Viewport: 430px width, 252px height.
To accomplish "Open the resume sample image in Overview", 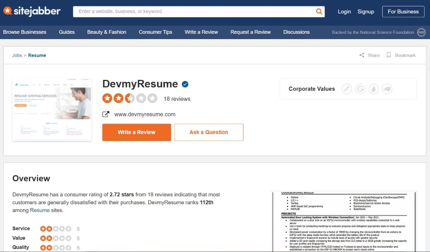I will pos(344,221).
